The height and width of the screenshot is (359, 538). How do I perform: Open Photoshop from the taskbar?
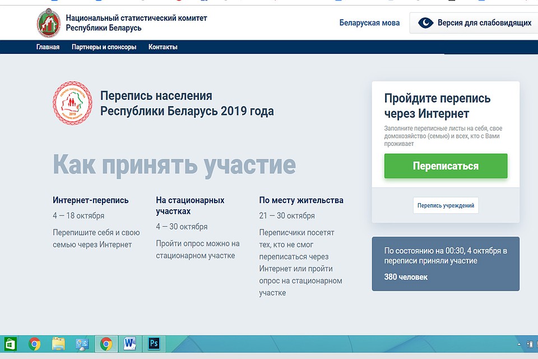(154, 344)
